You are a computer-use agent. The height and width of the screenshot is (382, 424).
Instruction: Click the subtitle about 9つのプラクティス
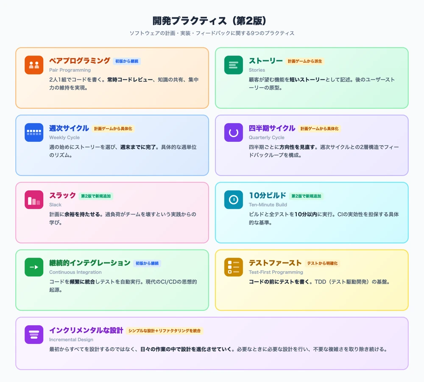click(212, 33)
